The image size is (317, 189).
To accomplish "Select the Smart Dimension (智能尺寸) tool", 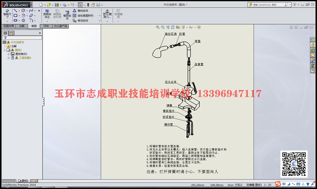I will [x=7, y=14].
